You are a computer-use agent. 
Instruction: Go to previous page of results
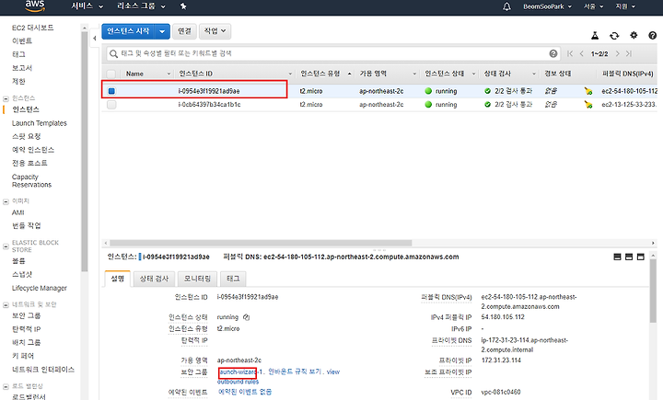[582, 53]
